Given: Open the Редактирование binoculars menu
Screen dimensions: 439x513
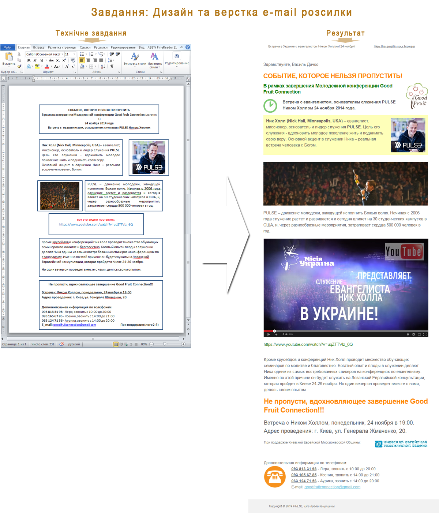Looking at the screenshot, I should (x=177, y=59).
